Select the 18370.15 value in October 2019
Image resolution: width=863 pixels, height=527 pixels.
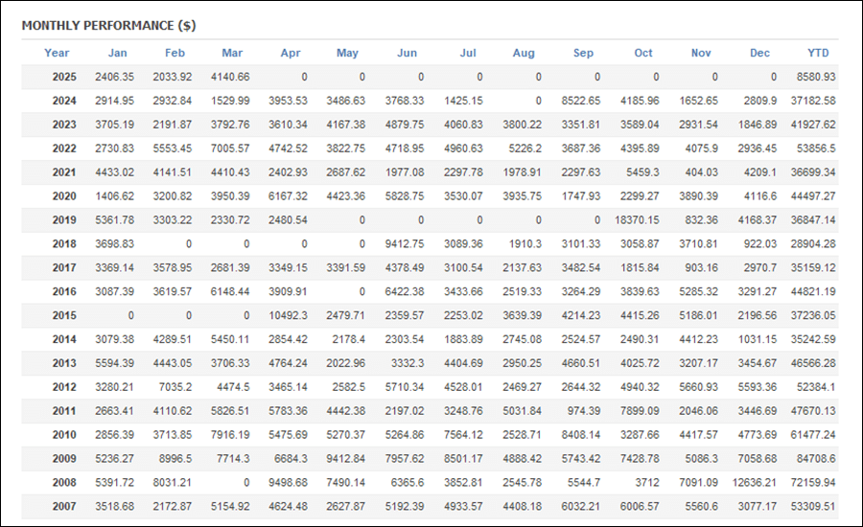pos(637,220)
